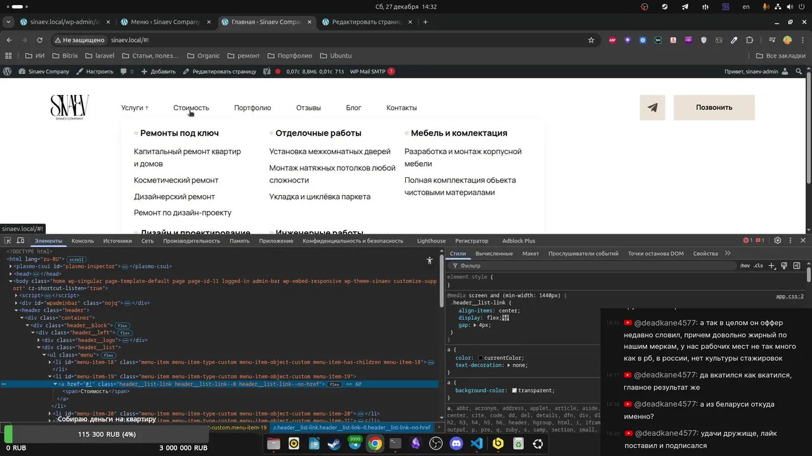Toggle flex badge beside ul.menu
Viewport: 812px width, 456px height.
(108, 355)
